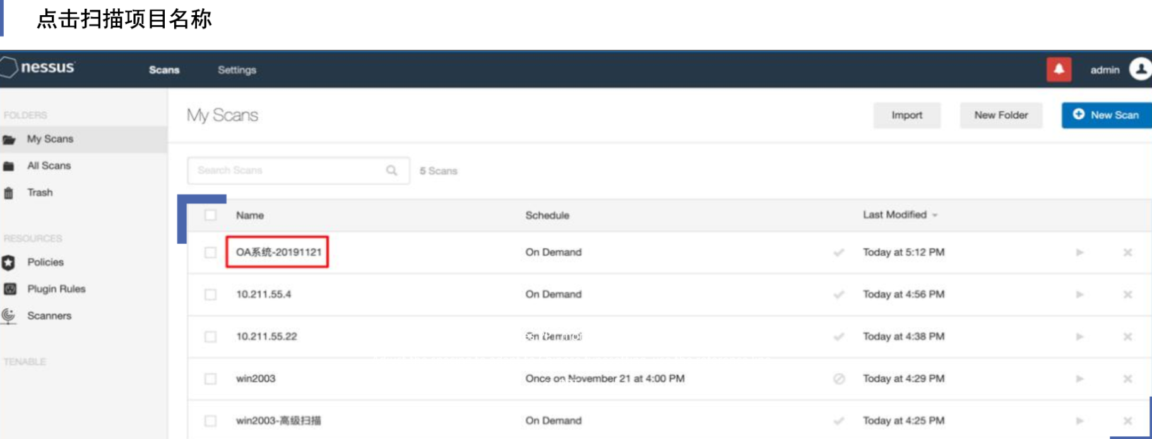
Task: Open the admin user avatar icon
Action: [x=1140, y=69]
